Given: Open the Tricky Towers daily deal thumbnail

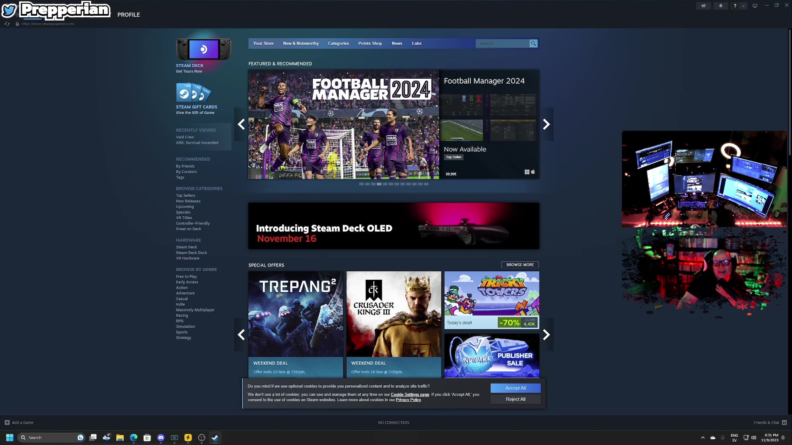Looking at the screenshot, I should [x=491, y=294].
